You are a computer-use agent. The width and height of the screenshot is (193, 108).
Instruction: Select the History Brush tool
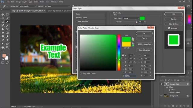(x=7, y=29)
